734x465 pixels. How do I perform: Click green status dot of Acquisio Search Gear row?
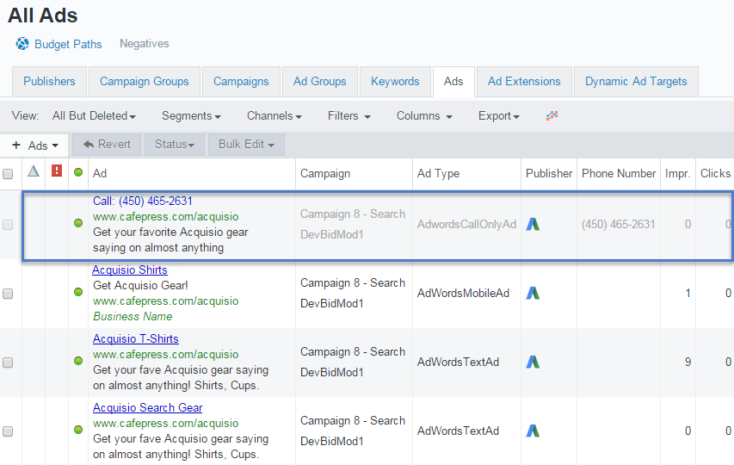click(78, 430)
